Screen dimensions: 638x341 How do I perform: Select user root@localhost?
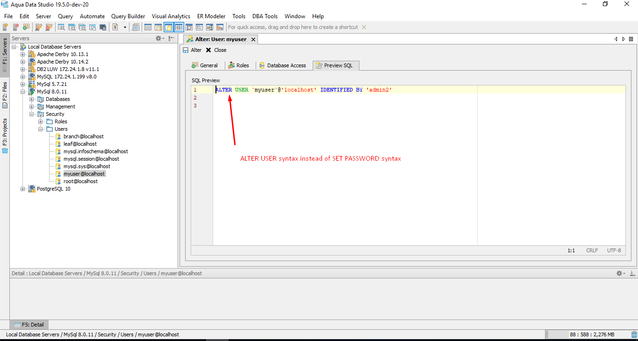pos(80,181)
